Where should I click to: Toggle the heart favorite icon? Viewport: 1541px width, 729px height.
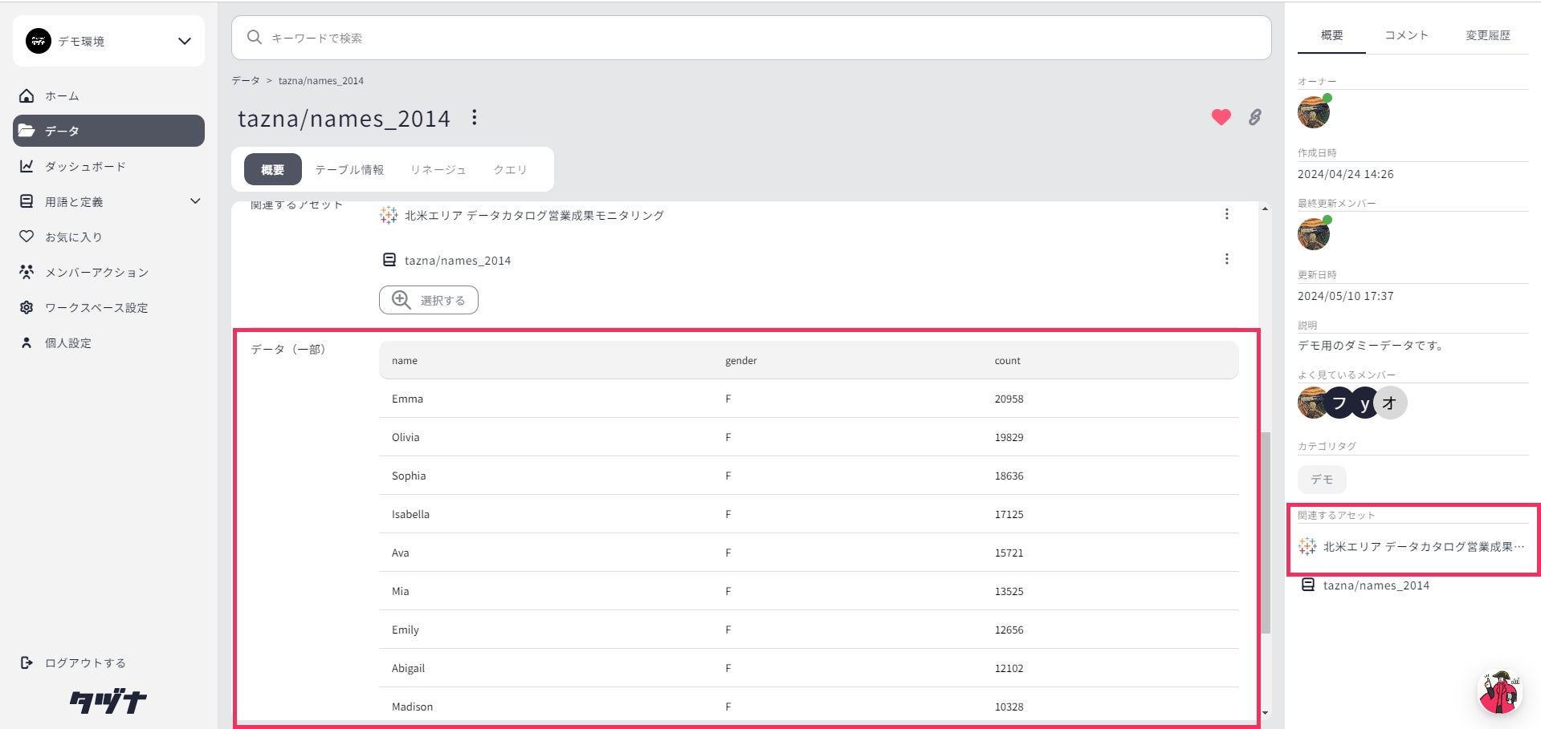coord(1221,117)
